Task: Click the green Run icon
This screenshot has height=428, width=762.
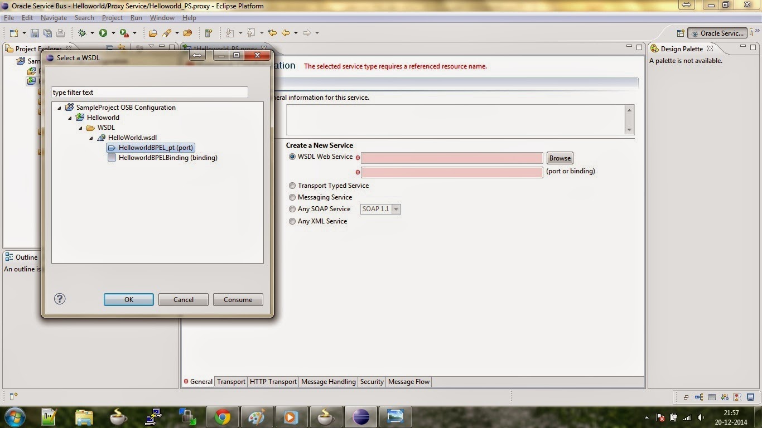Action: pos(103,33)
